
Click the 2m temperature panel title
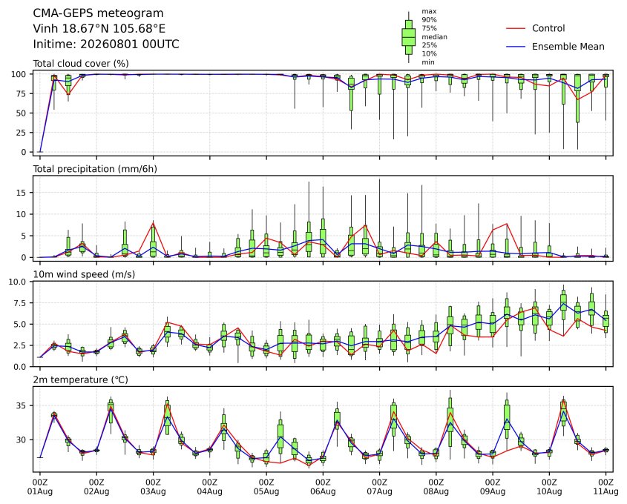pyautogui.click(x=80, y=379)
